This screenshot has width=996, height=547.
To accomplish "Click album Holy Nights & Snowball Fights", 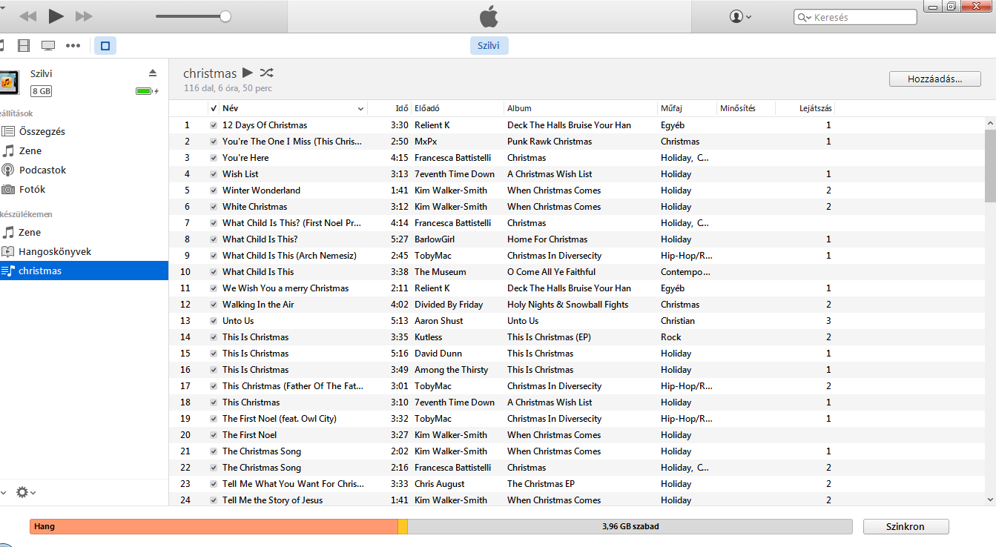I will [x=567, y=305].
